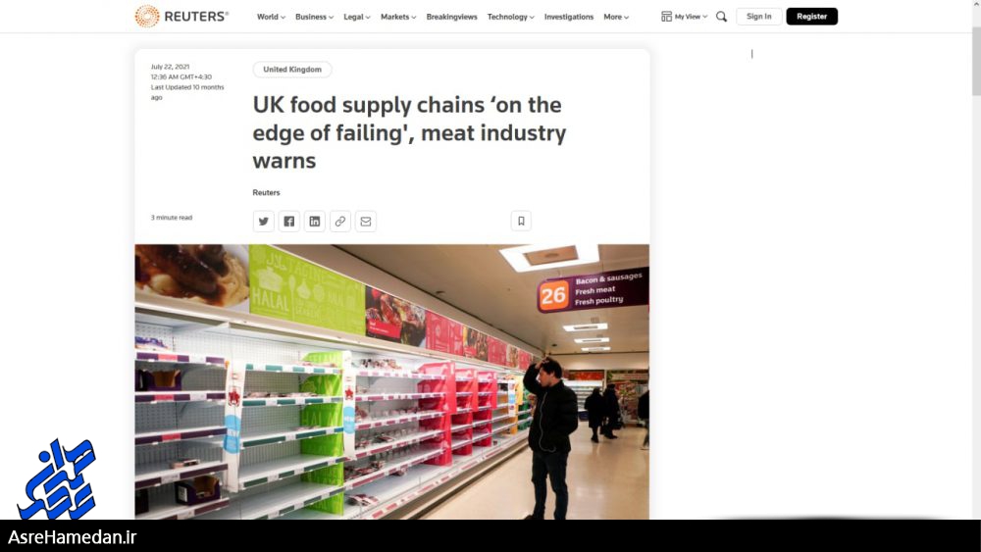The height and width of the screenshot is (552, 981).
Task: Click the Reuters author byline
Action: click(x=266, y=192)
